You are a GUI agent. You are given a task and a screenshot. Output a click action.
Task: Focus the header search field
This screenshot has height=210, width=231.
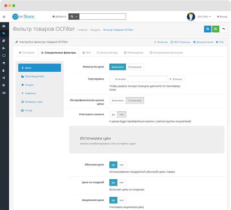click(x=102, y=17)
